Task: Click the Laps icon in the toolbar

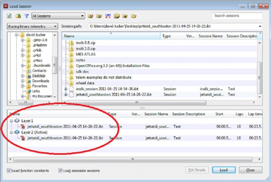Action: click(x=107, y=16)
